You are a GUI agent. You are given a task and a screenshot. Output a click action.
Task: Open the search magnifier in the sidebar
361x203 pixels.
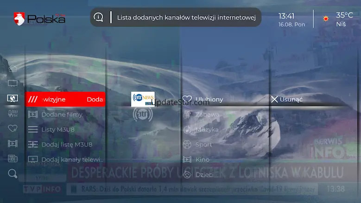(13, 174)
